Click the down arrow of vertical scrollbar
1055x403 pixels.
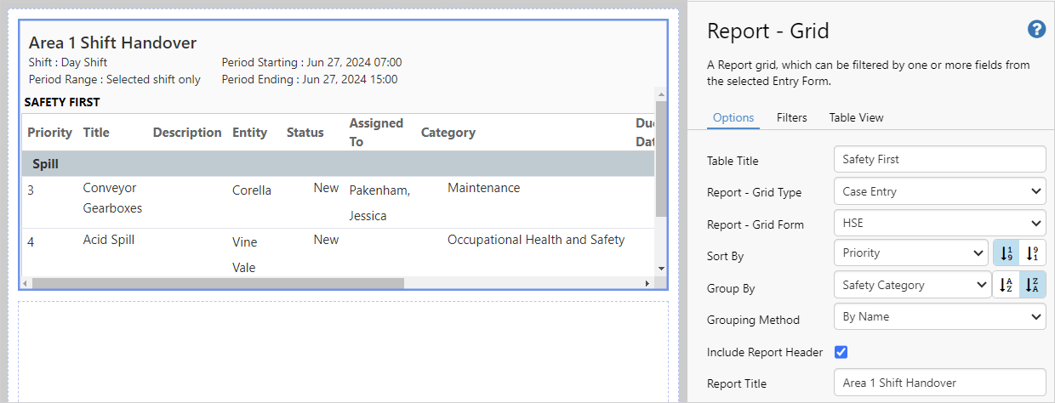tap(661, 269)
